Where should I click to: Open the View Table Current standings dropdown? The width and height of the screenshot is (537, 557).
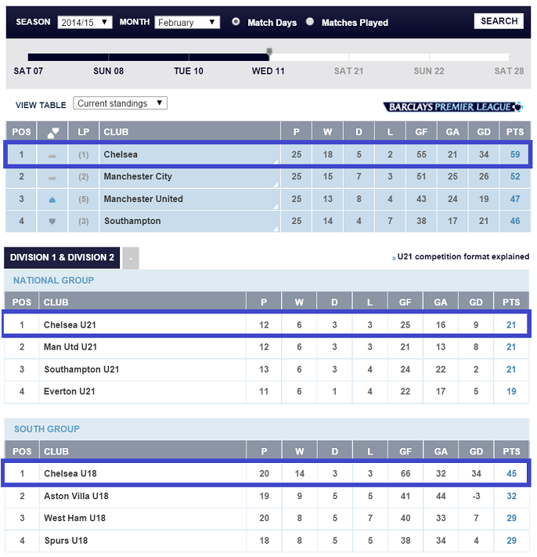[x=120, y=103]
